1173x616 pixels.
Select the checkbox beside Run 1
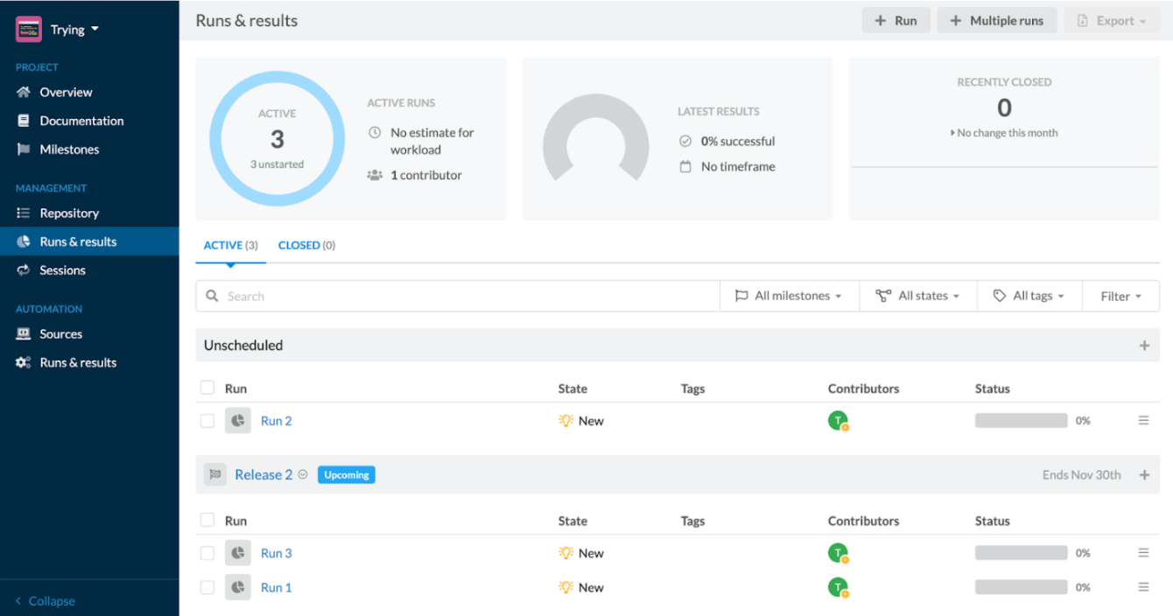click(207, 587)
